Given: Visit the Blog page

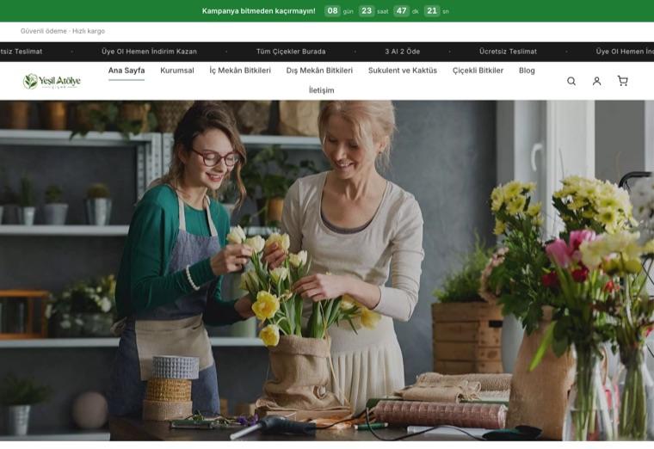Looking at the screenshot, I should click(x=527, y=71).
